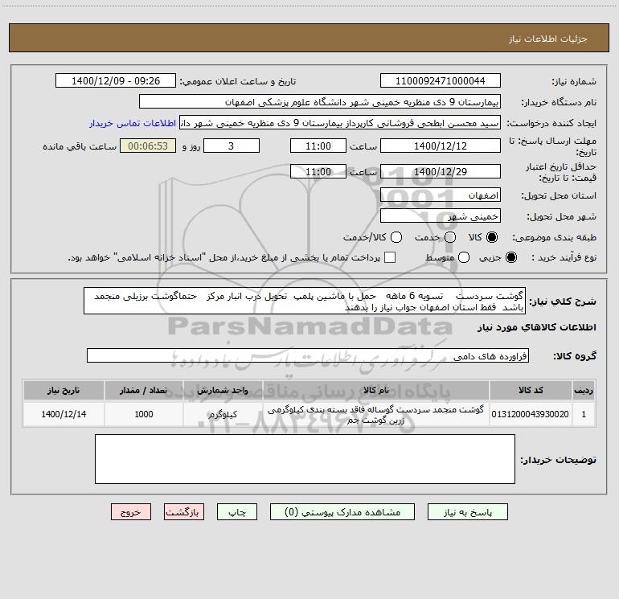Click the row number cell 1
This screenshot has height=599, width=619.
click(584, 414)
